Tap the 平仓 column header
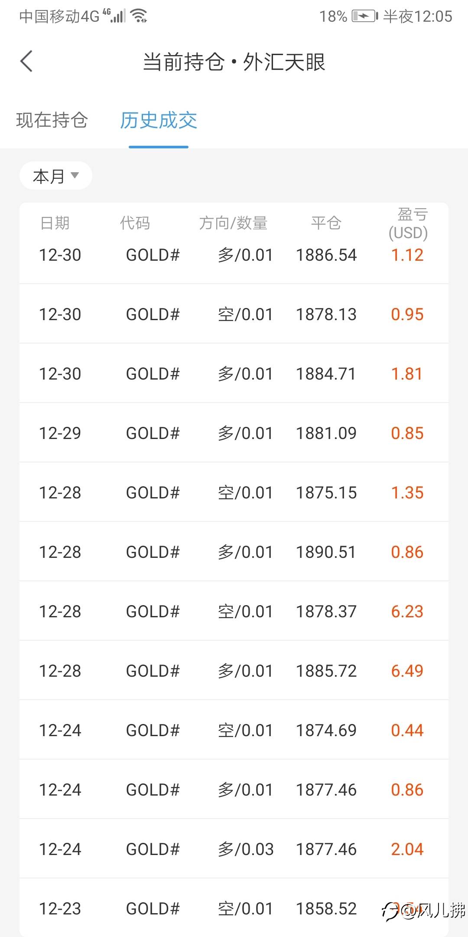The image size is (468, 937). coord(326,223)
